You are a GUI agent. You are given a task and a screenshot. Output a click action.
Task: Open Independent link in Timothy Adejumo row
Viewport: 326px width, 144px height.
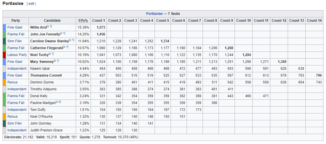pyautogui.click(x=17, y=89)
